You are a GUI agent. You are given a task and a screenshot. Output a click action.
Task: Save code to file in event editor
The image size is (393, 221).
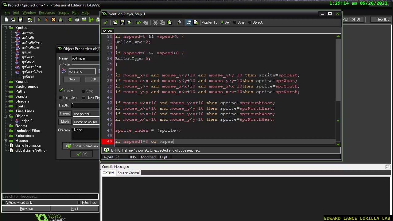coord(122,22)
